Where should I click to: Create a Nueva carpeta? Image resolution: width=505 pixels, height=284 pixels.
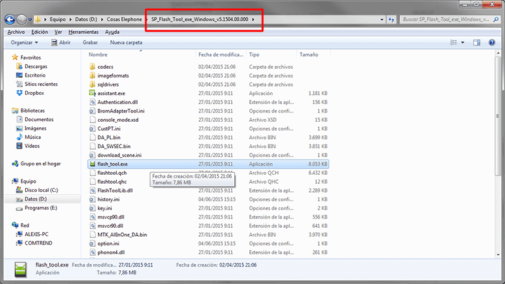pyautogui.click(x=126, y=42)
